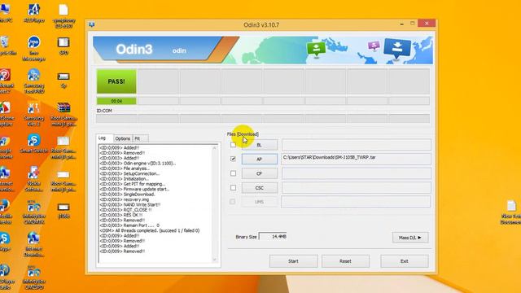521x293 pixels.
Task: Select the white document file above the SPD icon
Action: point(63,15)
